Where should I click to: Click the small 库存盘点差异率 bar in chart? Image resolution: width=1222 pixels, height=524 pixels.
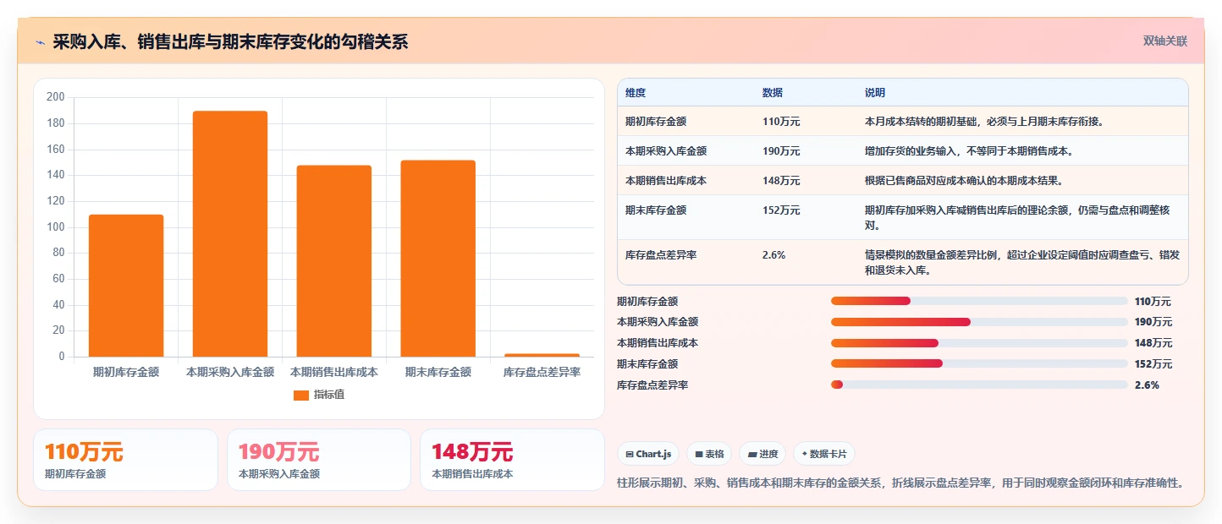coord(542,355)
